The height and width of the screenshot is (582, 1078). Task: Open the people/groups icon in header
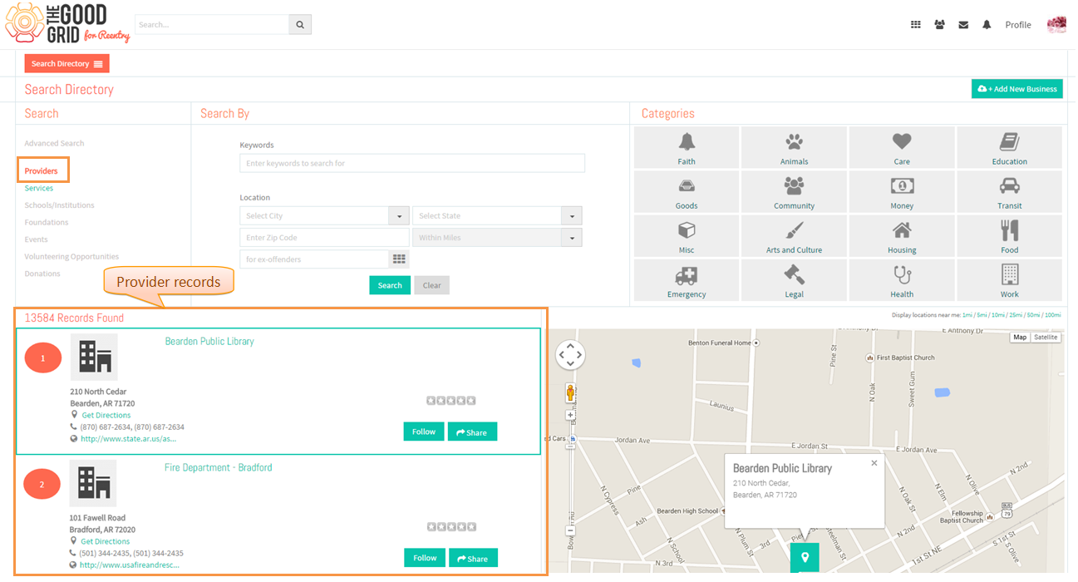pos(939,25)
